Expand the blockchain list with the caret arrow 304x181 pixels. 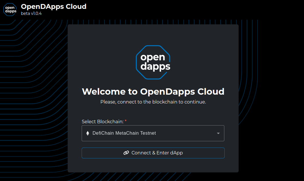[218, 133]
